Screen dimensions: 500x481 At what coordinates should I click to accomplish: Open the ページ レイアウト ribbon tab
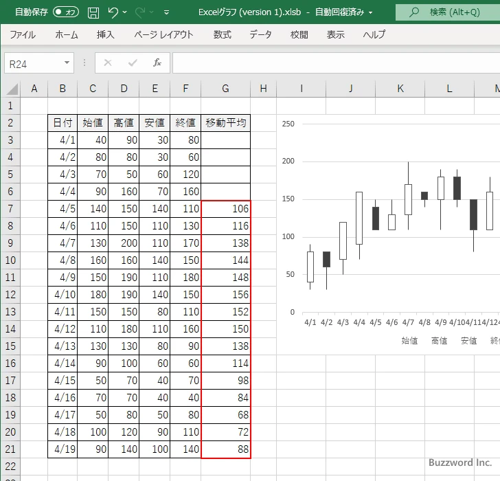163,34
